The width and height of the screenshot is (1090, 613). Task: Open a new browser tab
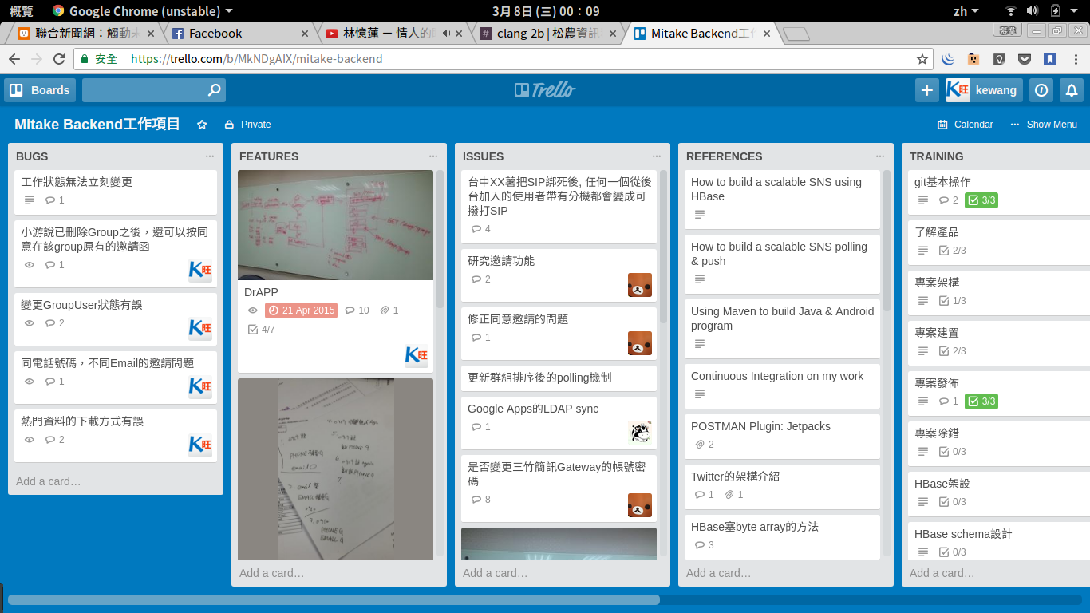796,34
